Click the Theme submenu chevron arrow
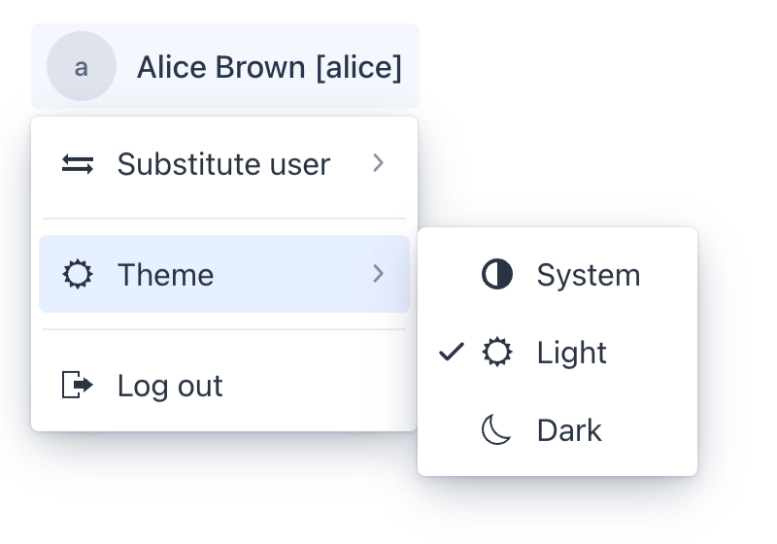 [379, 275]
